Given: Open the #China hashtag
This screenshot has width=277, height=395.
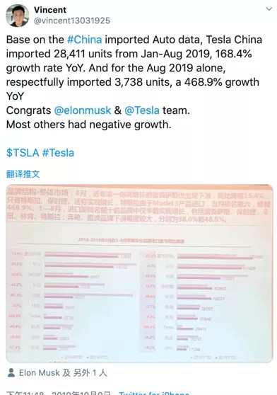Looking at the screenshot, I should pyautogui.click(x=85, y=40).
